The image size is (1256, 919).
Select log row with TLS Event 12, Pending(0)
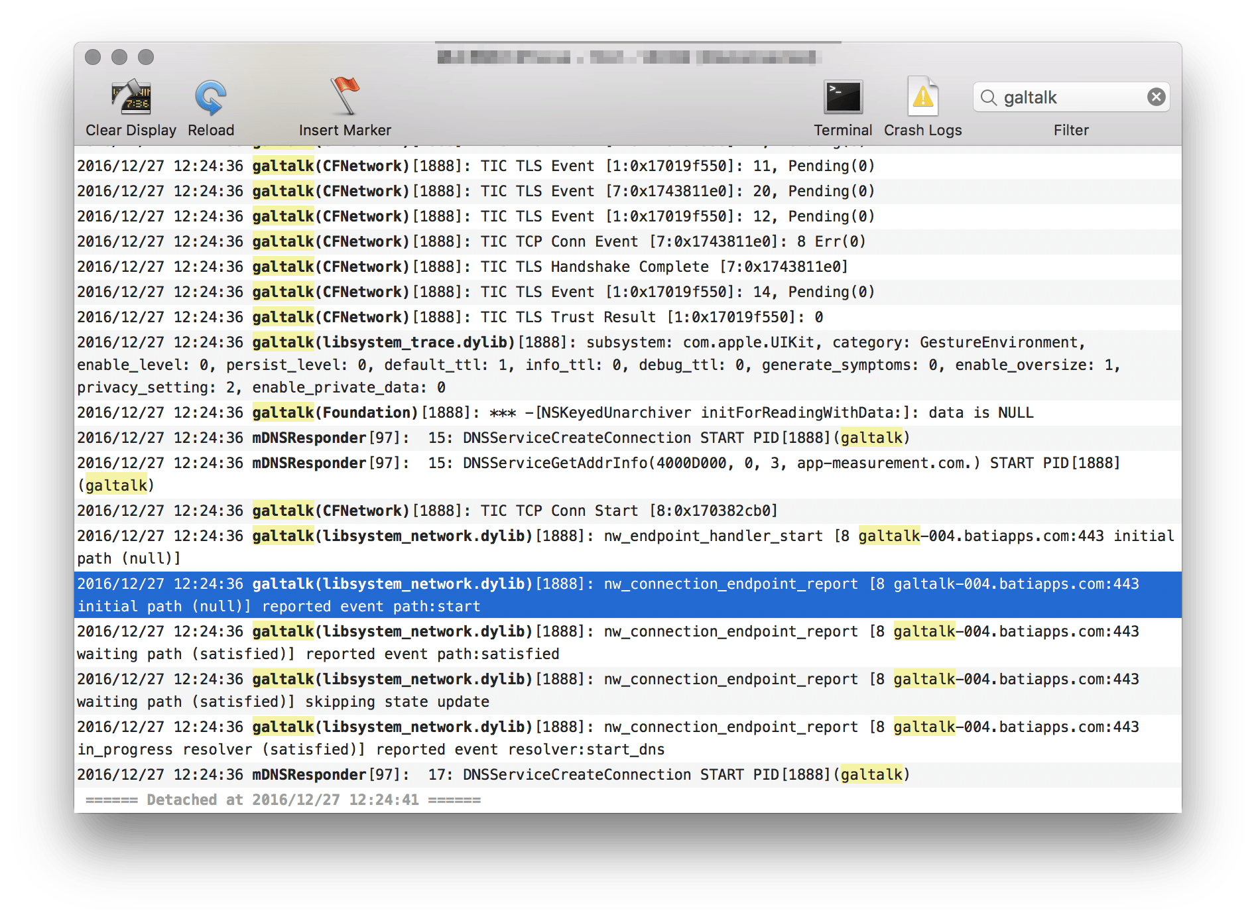pos(627,217)
